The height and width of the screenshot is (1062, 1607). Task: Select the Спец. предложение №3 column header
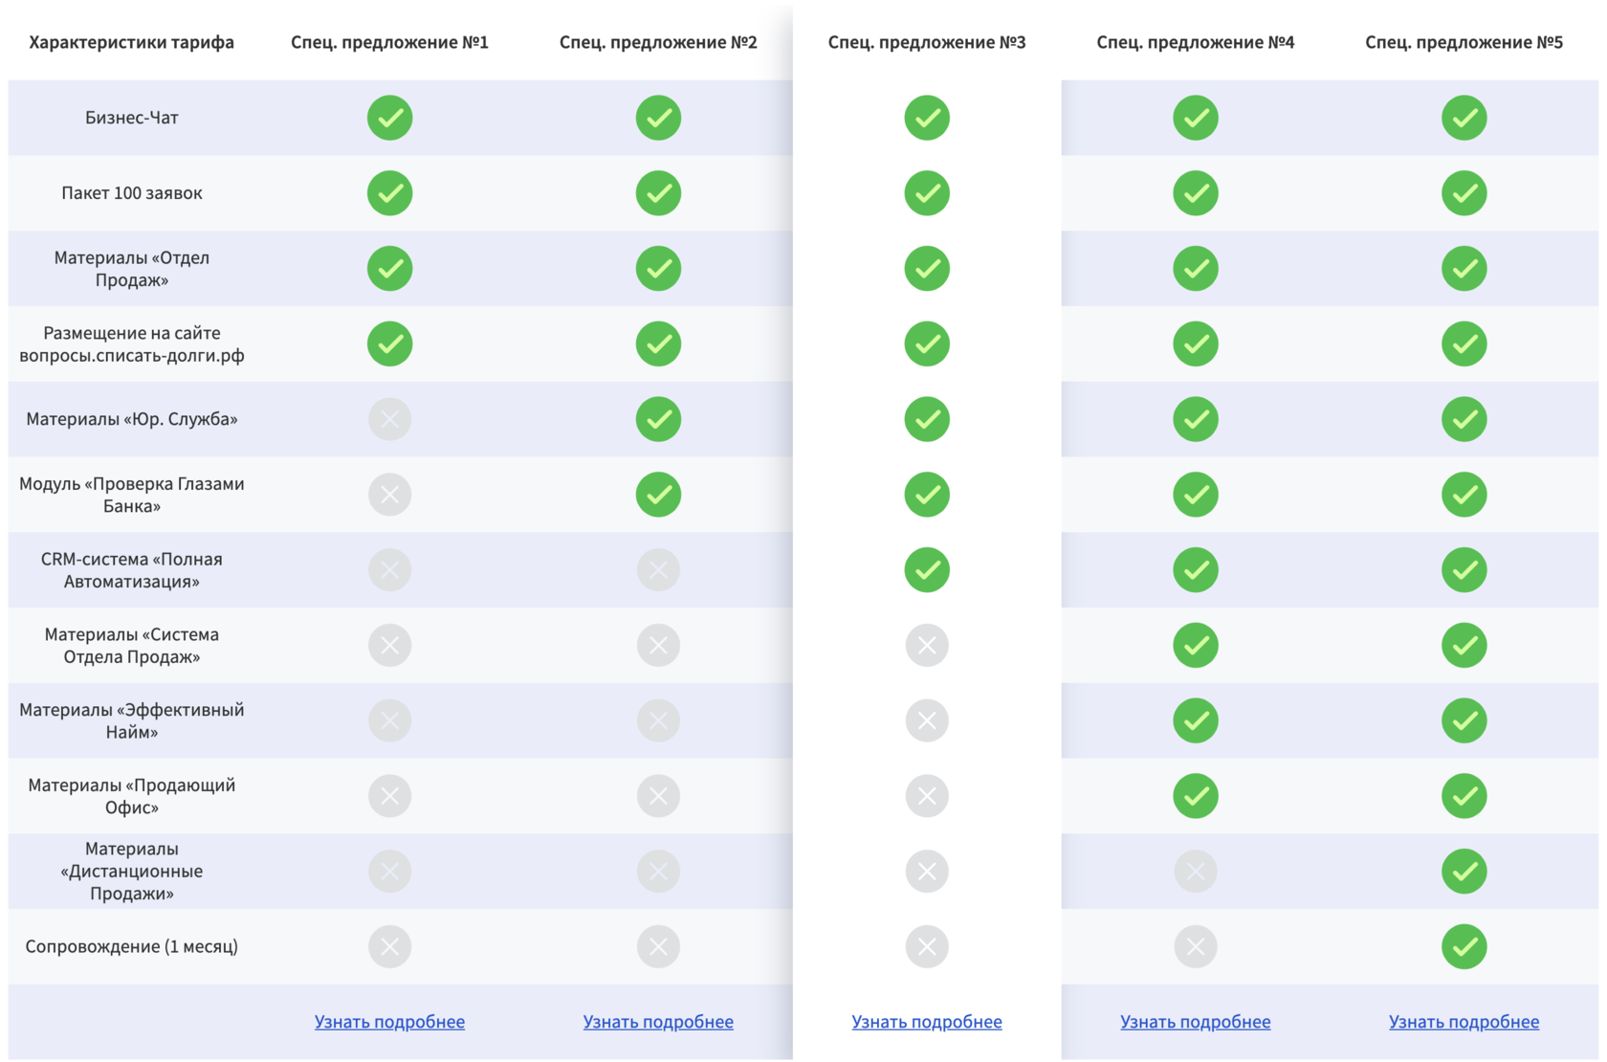click(927, 42)
